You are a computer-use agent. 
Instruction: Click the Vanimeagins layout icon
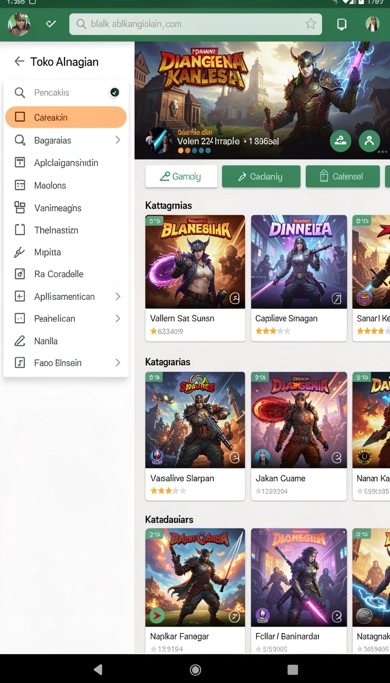[x=20, y=207]
